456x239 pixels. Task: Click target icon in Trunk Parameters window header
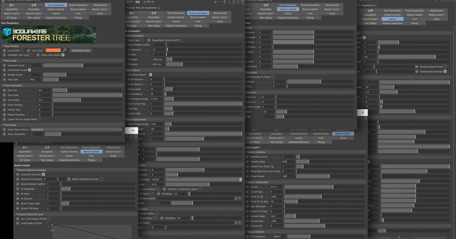pyautogui.click(x=238, y=2)
